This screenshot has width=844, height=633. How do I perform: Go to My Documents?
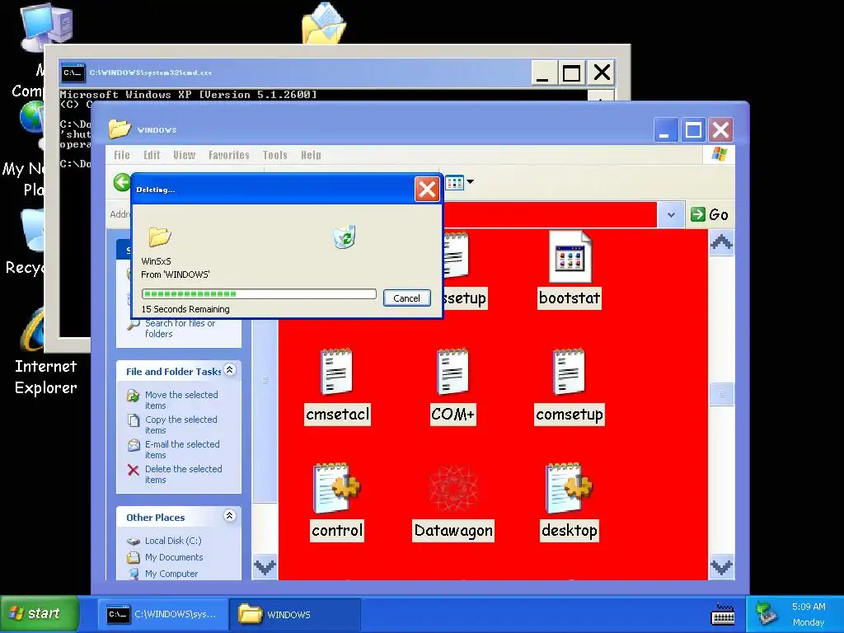click(174, 557)
